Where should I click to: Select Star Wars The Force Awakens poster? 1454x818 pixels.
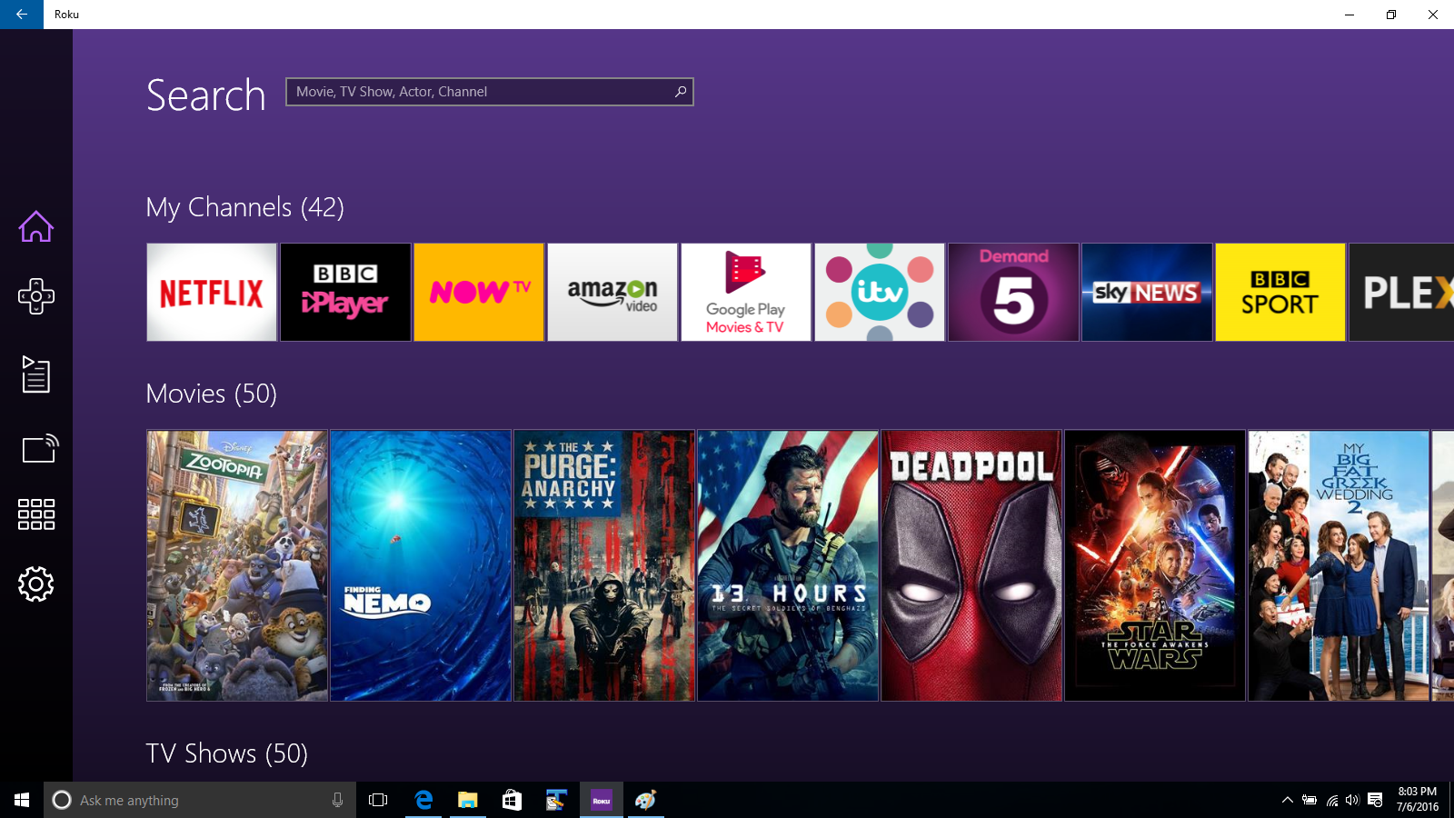pyautogui.click(x=1155, y=565)
